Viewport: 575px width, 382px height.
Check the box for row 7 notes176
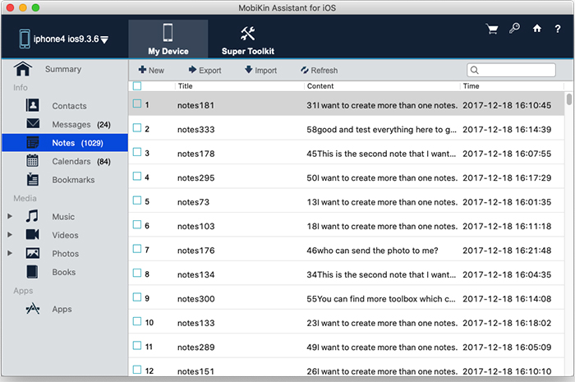(137, 249)
